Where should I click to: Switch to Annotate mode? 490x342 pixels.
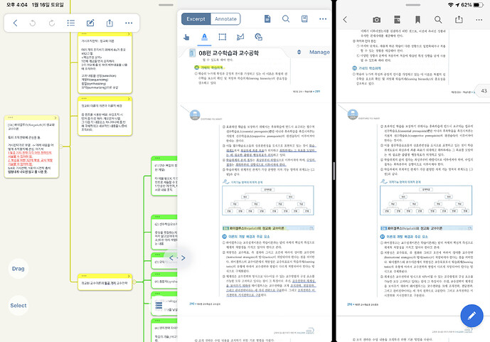click(x=225, y=19)
